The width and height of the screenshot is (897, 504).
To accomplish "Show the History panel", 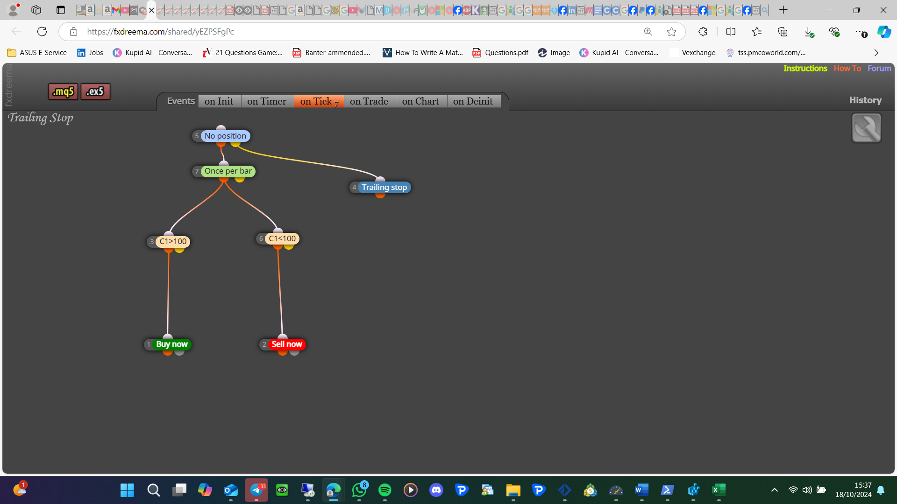I will click(x=865, y=100).
